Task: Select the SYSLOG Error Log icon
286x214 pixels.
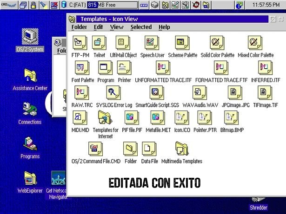Action: (113, 93)
